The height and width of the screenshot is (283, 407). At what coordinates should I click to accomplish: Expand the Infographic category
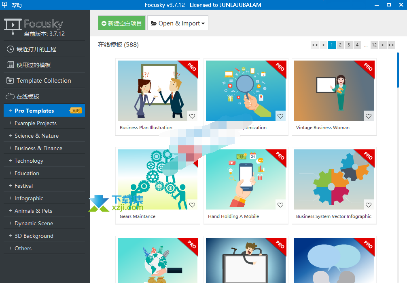11,198
